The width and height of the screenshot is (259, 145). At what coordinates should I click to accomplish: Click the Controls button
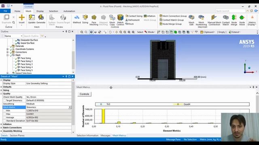(x=85, y=94)
